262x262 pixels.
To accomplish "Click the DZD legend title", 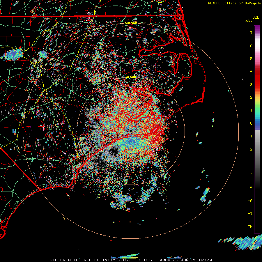I will click(256, 17).
